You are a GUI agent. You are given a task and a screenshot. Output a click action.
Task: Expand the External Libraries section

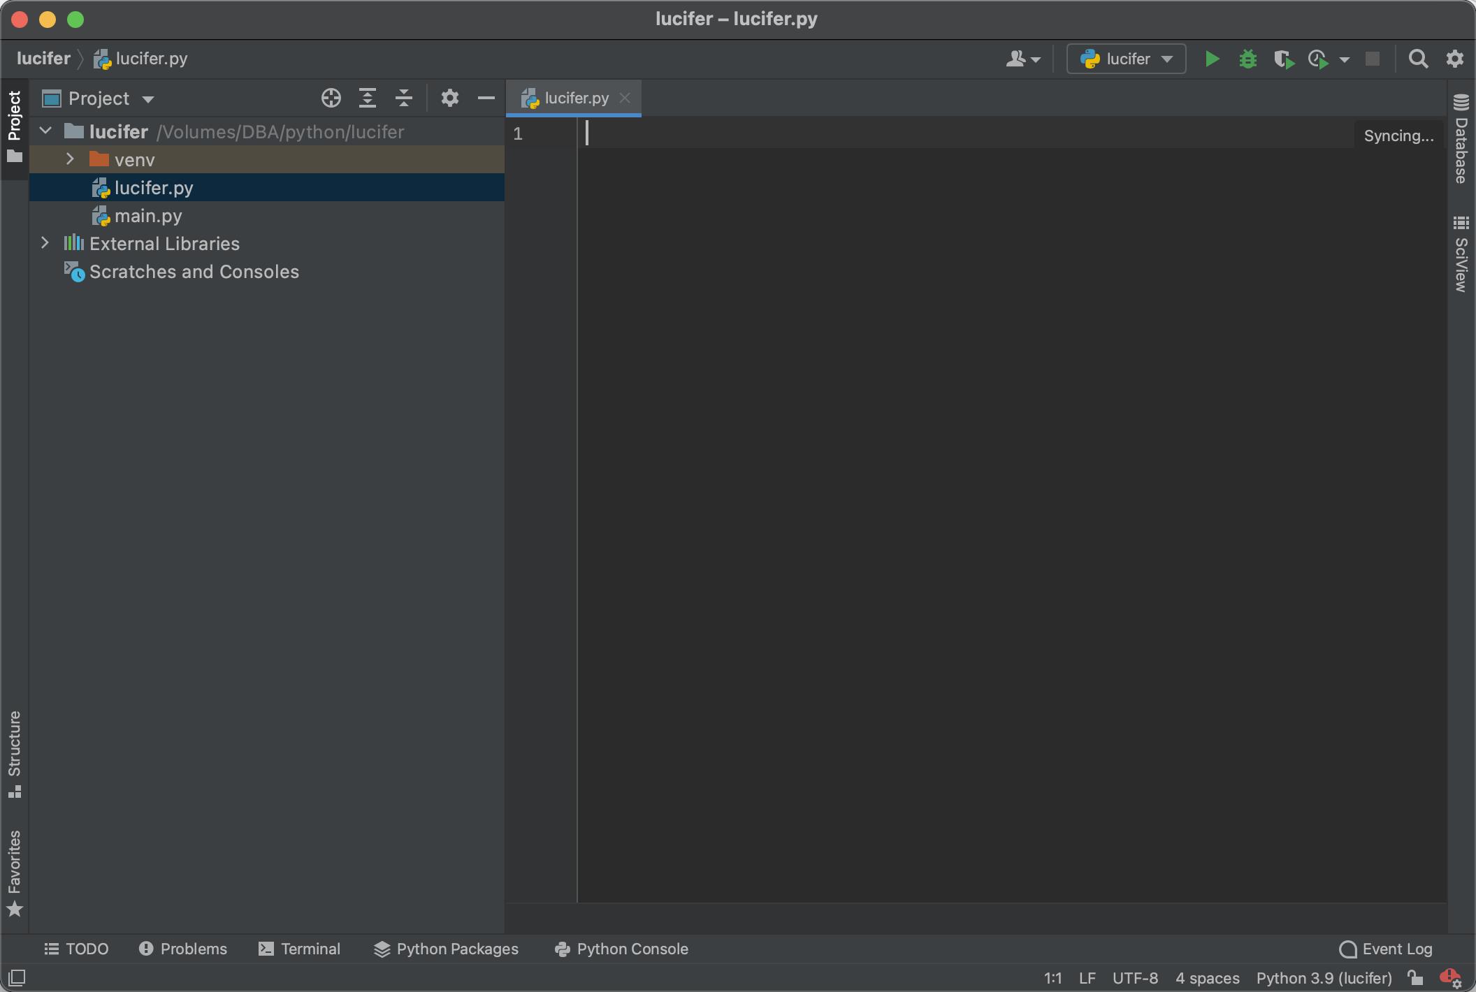44,242
